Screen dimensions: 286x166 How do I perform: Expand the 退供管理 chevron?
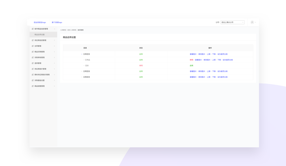(x=54, y=63)
